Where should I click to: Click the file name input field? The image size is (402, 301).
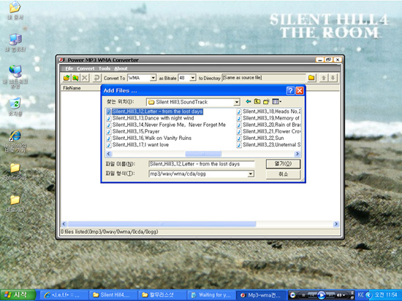[202, 164]
